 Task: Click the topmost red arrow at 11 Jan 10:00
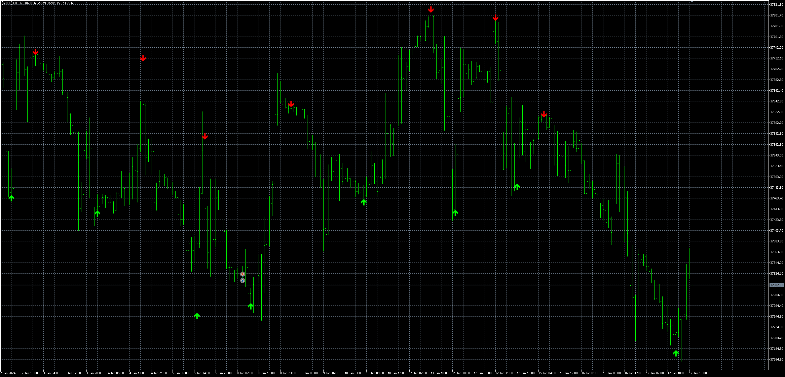[x=431, y=10]
